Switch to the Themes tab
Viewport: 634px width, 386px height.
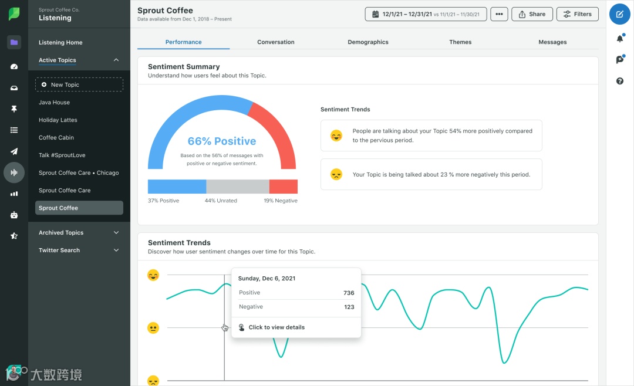[x=460, y=42]
